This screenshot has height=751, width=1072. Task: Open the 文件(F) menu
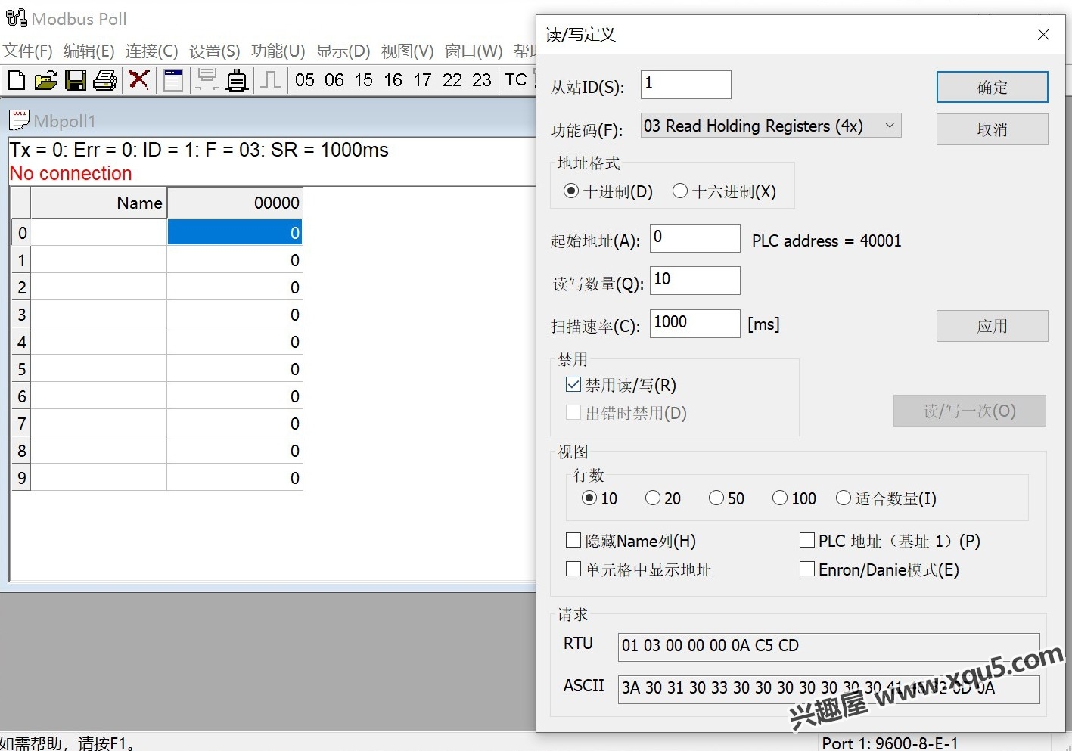point(27,51)
